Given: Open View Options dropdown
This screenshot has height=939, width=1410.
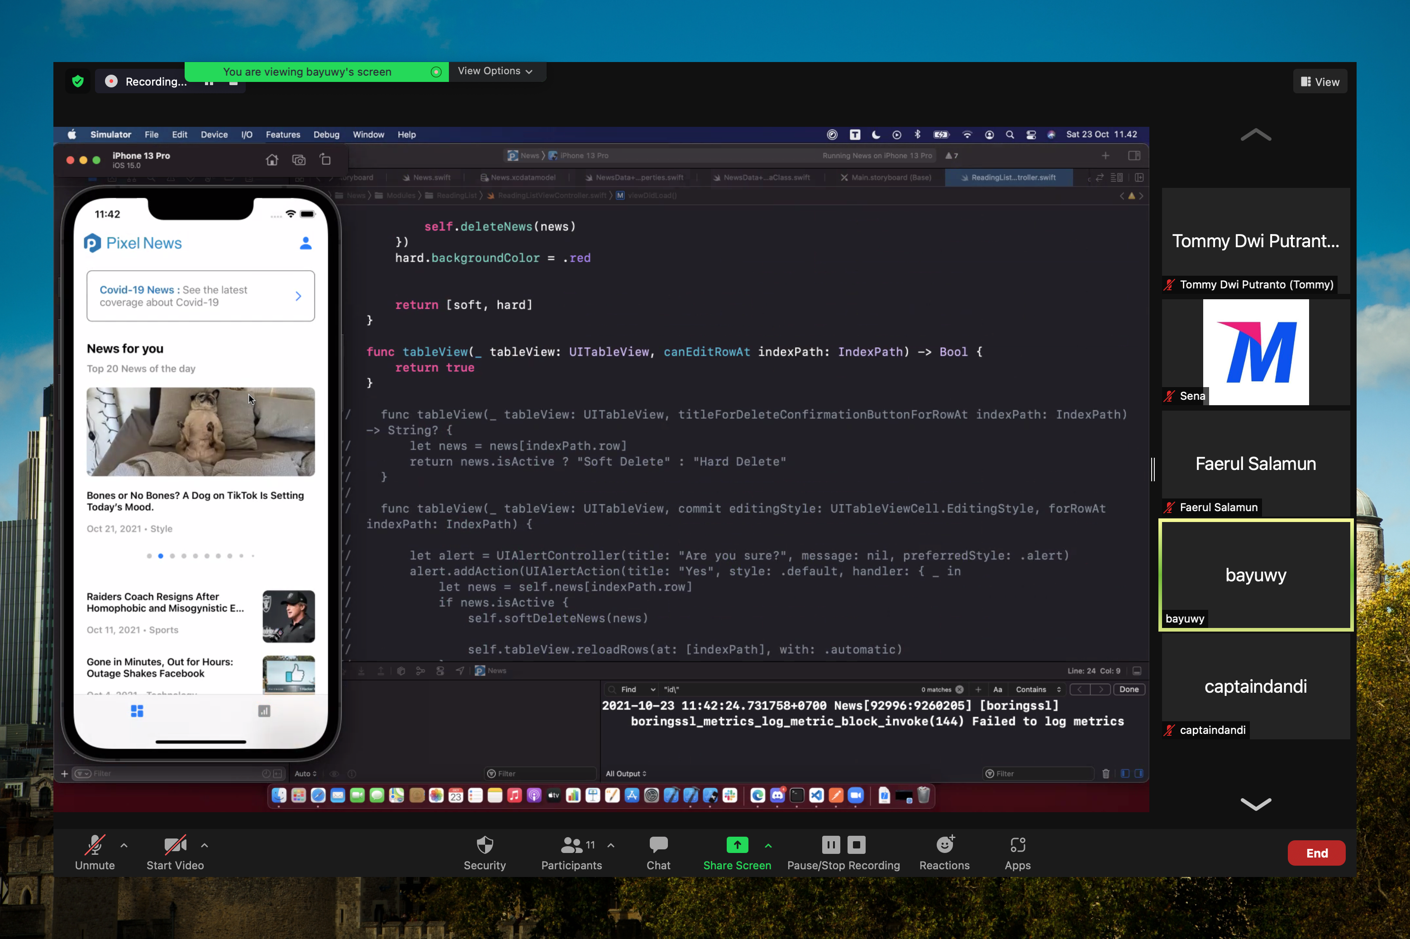Looking at the screenshot, I should click(x=495, y=71).
